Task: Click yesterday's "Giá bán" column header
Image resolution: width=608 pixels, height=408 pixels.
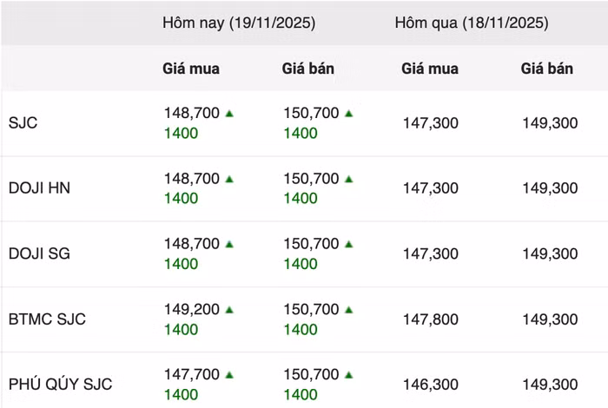Action: pyautogui.click(x=547, y=69)
